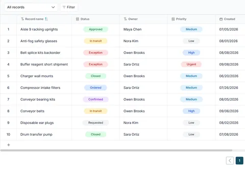The width and height of the screenshot is (245, 183).
Task: Click Exception status for Belt splice kits
Action: (95, 53)
